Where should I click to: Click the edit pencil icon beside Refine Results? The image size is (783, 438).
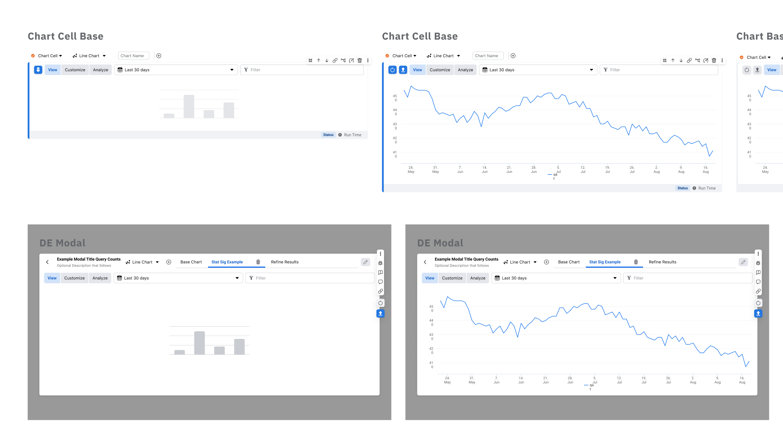[365, 262]
